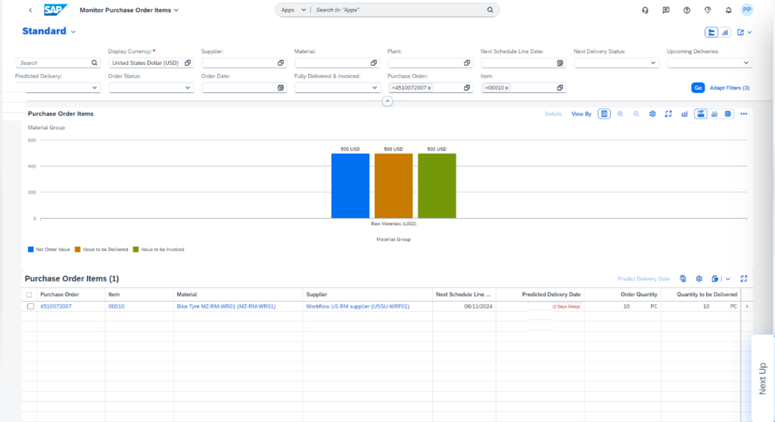Screen dimensions: 775x422
Task: Open chart settings gear icon
Action: (652, 114)
